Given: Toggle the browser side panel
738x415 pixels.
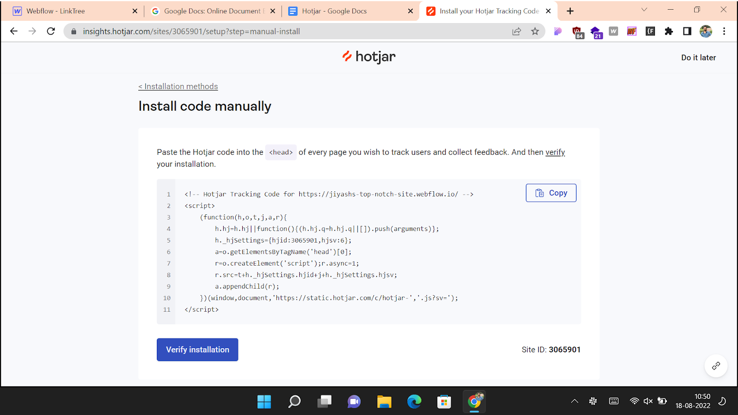Looking at the screenshot, I should click(x=687, y=31).
